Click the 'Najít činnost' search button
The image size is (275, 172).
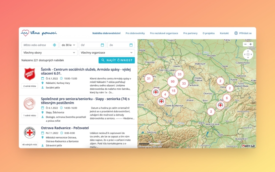click(117, 60)
